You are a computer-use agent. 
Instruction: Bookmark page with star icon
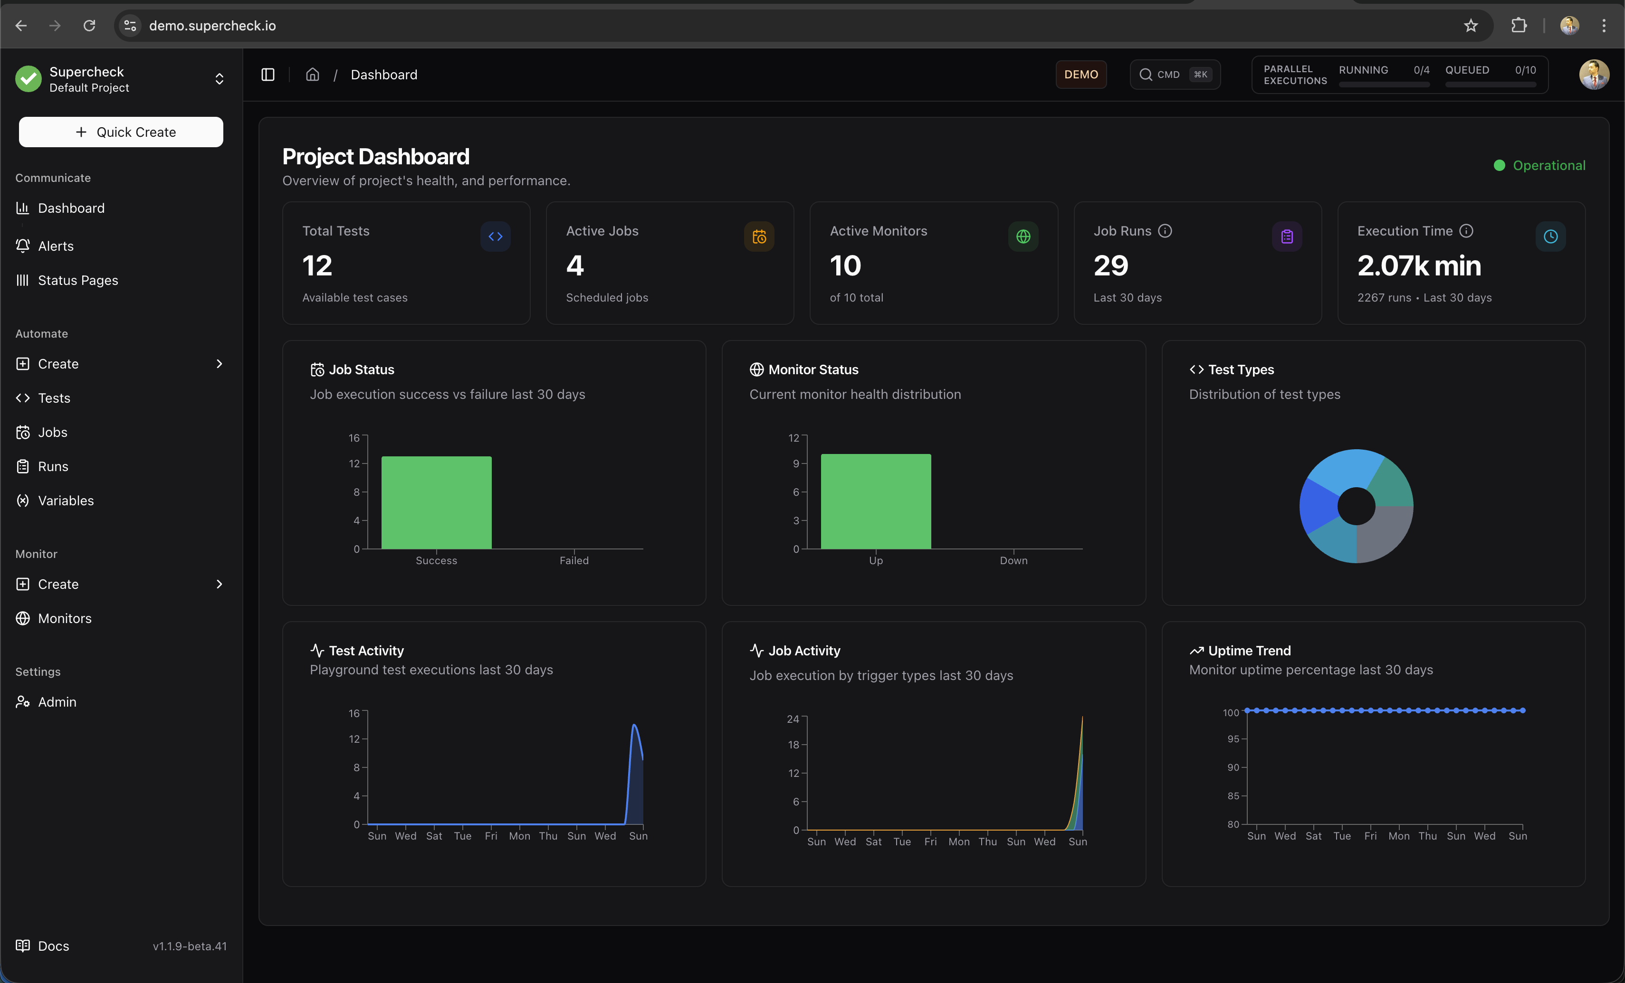tap(1471, 26)
